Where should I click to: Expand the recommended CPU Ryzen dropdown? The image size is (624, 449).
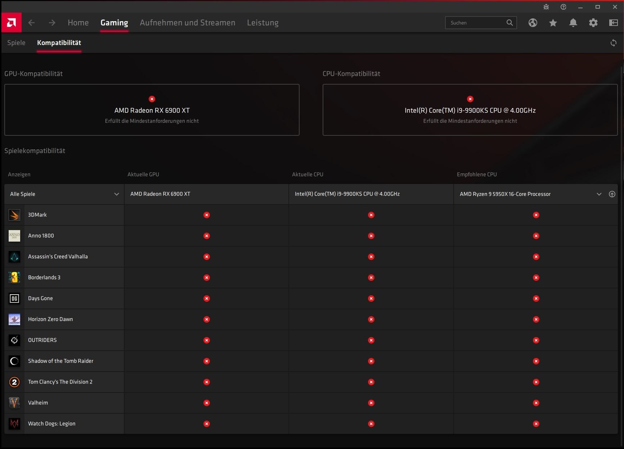click(x=599, y=194)
